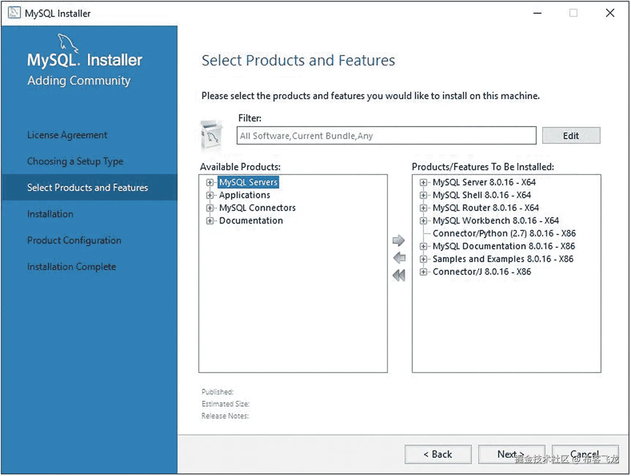Expand MySQL Server 8.0.16 - X64 features
Image resolution: width=631 pixels, height=476 pixels.
(423, 182)
